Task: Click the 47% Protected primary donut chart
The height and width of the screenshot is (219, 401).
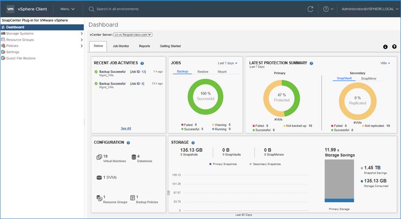Action: [282, 98]
